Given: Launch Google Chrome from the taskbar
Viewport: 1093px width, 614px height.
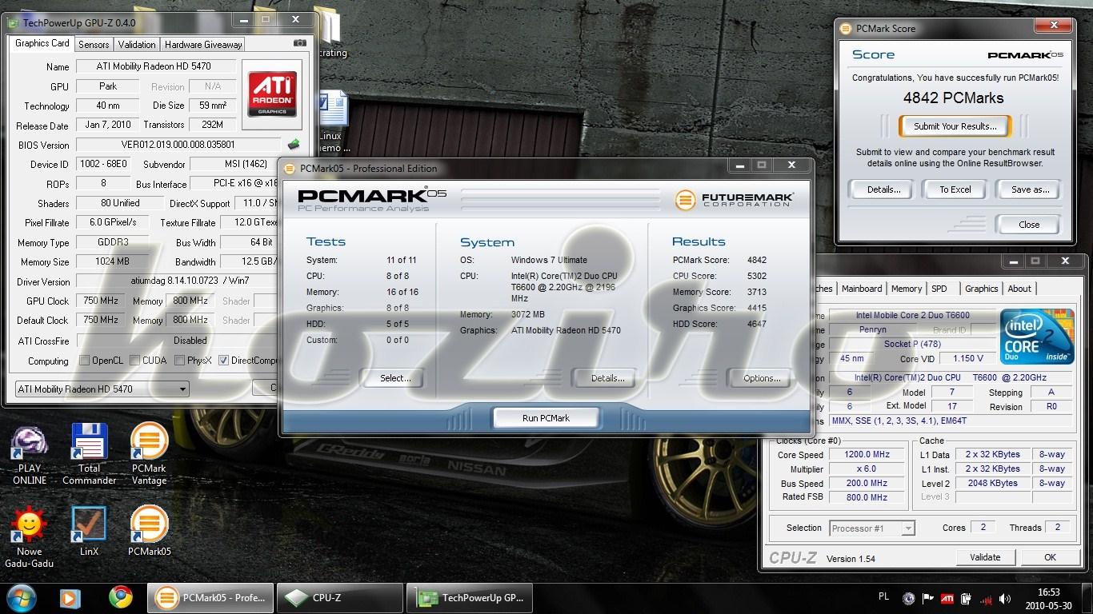Looking at the screenshot, I should point(121,597).
